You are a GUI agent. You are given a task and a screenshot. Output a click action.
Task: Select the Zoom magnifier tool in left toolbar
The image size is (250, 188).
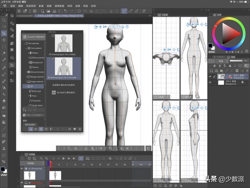4,20
